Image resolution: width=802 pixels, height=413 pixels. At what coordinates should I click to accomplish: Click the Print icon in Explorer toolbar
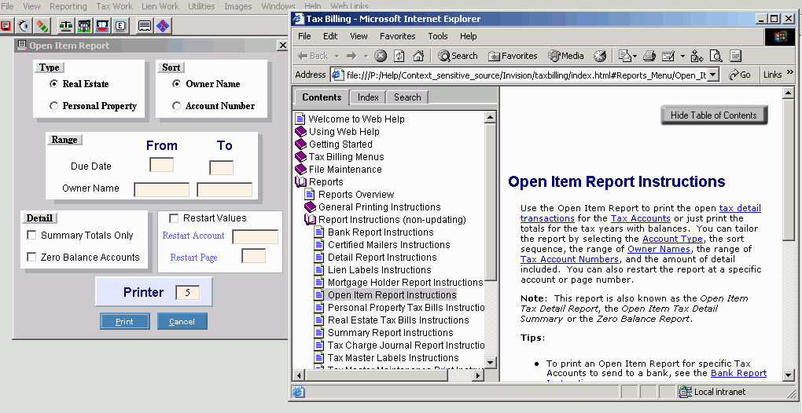pyautogui.click(x=649, y=56)
